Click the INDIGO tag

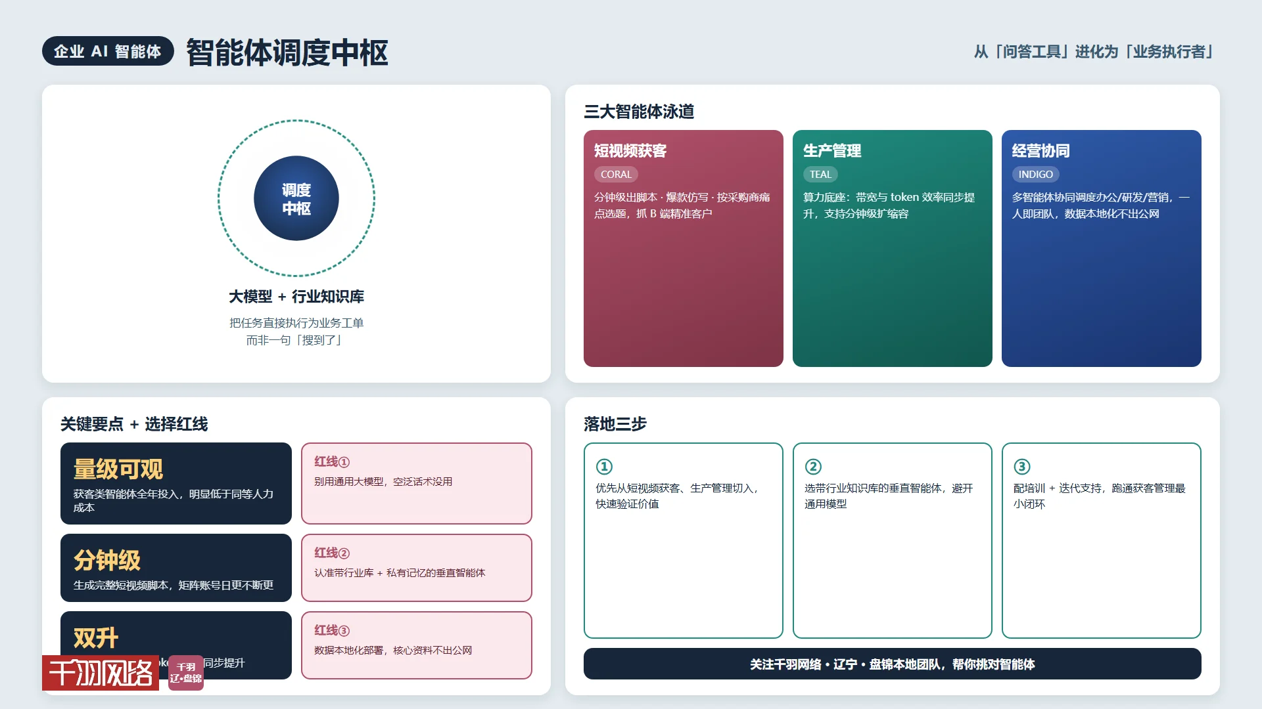[1036, 175]
